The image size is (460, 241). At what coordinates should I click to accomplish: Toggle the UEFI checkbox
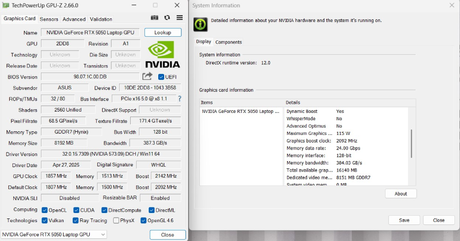tap(161, 77)
